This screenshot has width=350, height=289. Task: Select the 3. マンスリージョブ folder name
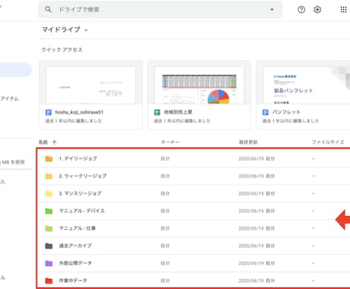pos(80,193)
